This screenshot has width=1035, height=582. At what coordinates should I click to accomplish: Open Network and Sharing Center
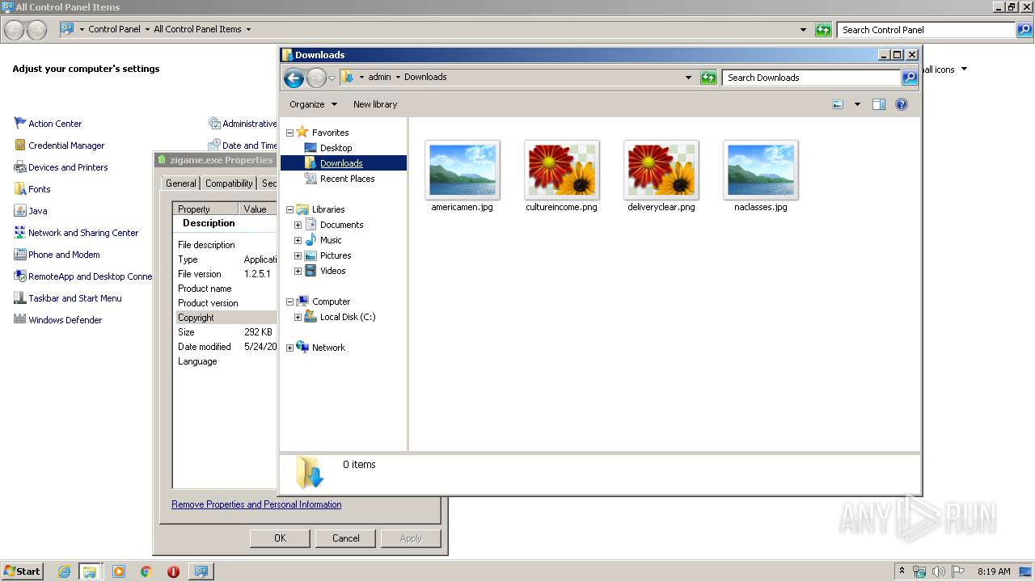[83, 233]
